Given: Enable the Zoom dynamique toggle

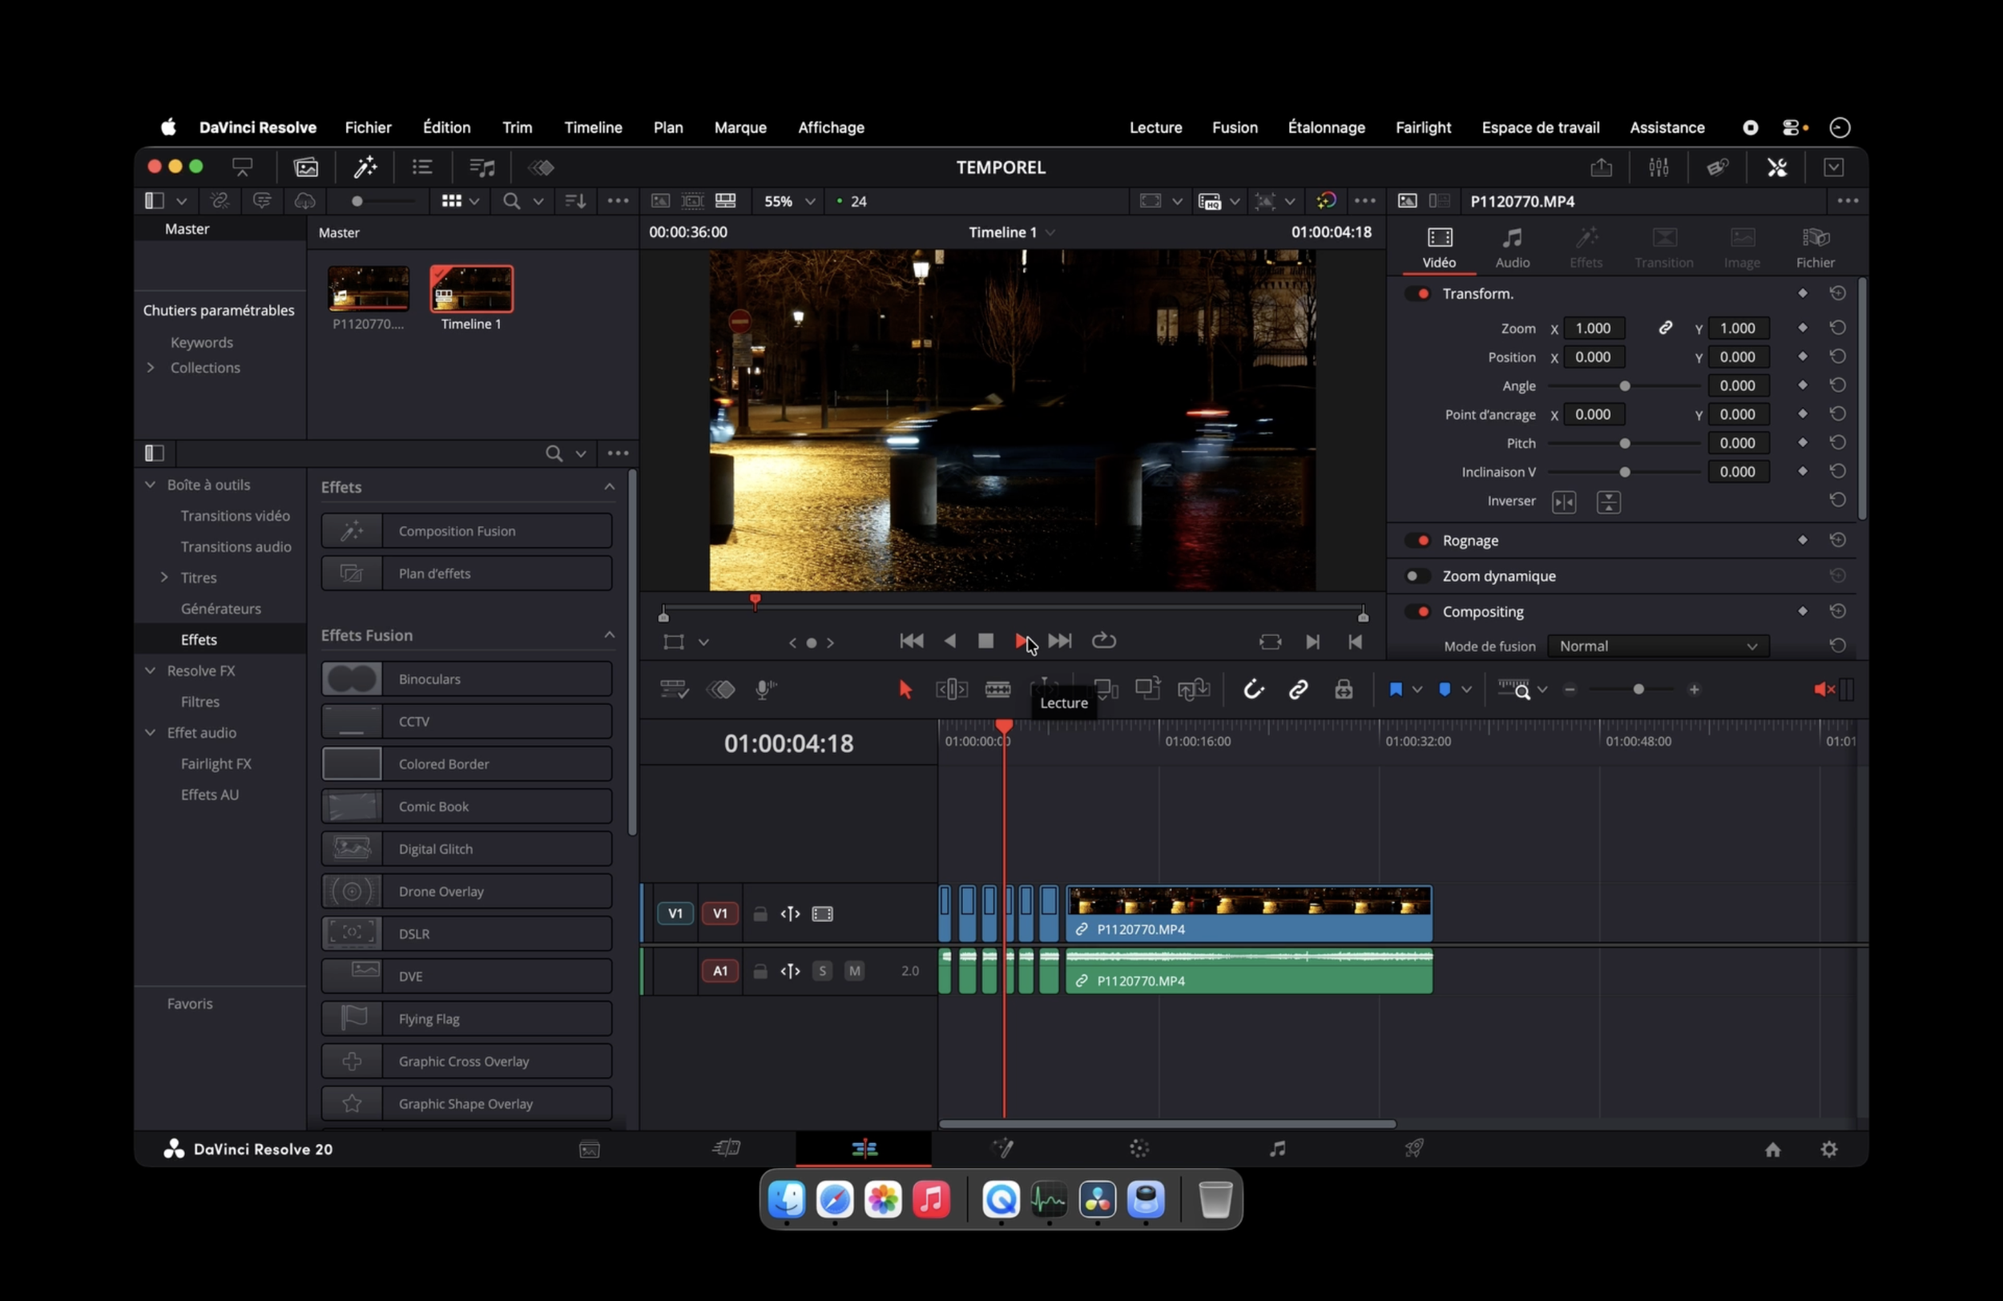Looking at the screenshot, I should point(1417,577).
